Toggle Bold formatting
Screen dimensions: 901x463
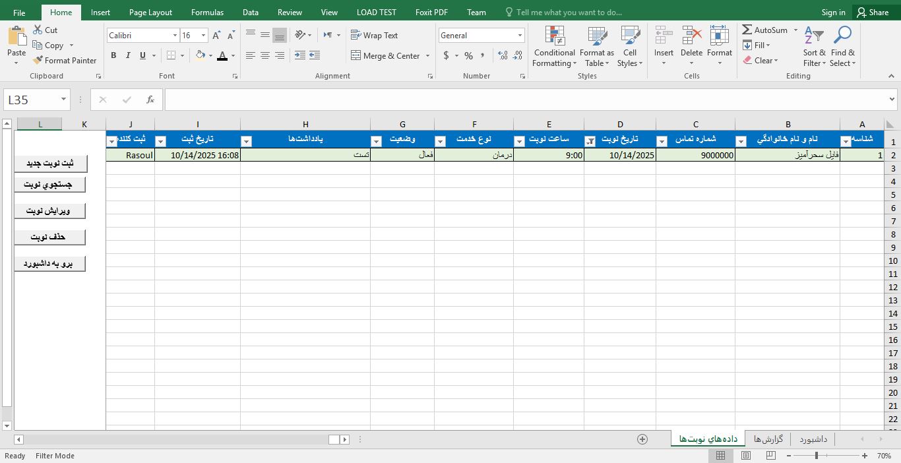pyautogui.click(x=113, y=55)
